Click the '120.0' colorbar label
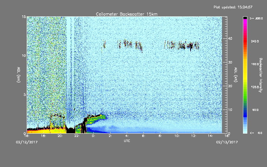 pos(255,87)
